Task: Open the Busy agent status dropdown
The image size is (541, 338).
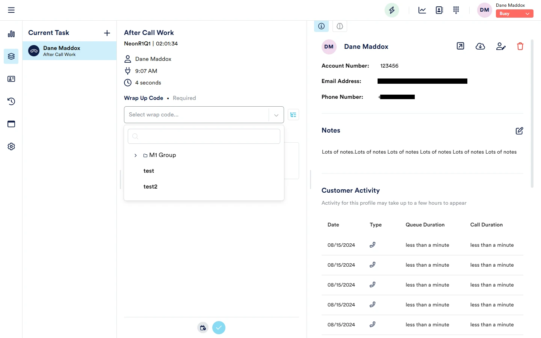Action: tap(514, 14)
